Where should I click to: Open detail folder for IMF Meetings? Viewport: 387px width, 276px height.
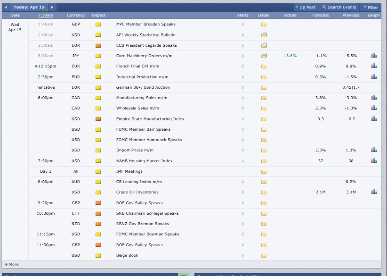coord(264,171)
